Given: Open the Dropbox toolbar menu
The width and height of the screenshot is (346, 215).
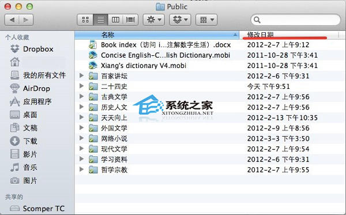Looking at the screenshot, I should point(180,20).
